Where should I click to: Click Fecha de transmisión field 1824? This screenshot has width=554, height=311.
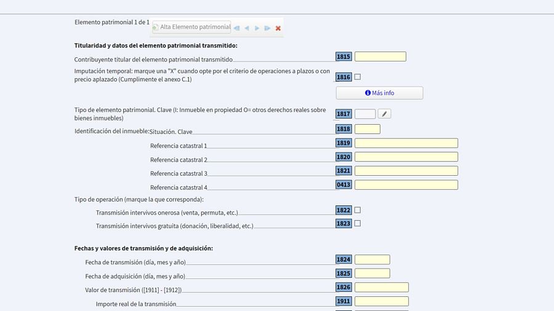click(x=372, y=259)
